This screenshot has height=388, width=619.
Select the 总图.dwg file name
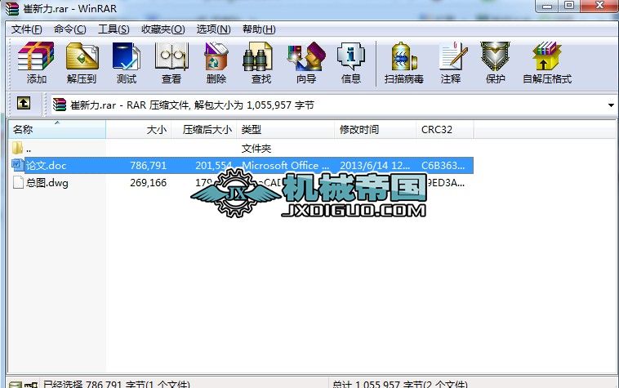click(x=47, y=183)
